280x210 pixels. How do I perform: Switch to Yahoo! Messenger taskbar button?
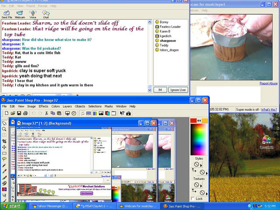coord(51,206)
